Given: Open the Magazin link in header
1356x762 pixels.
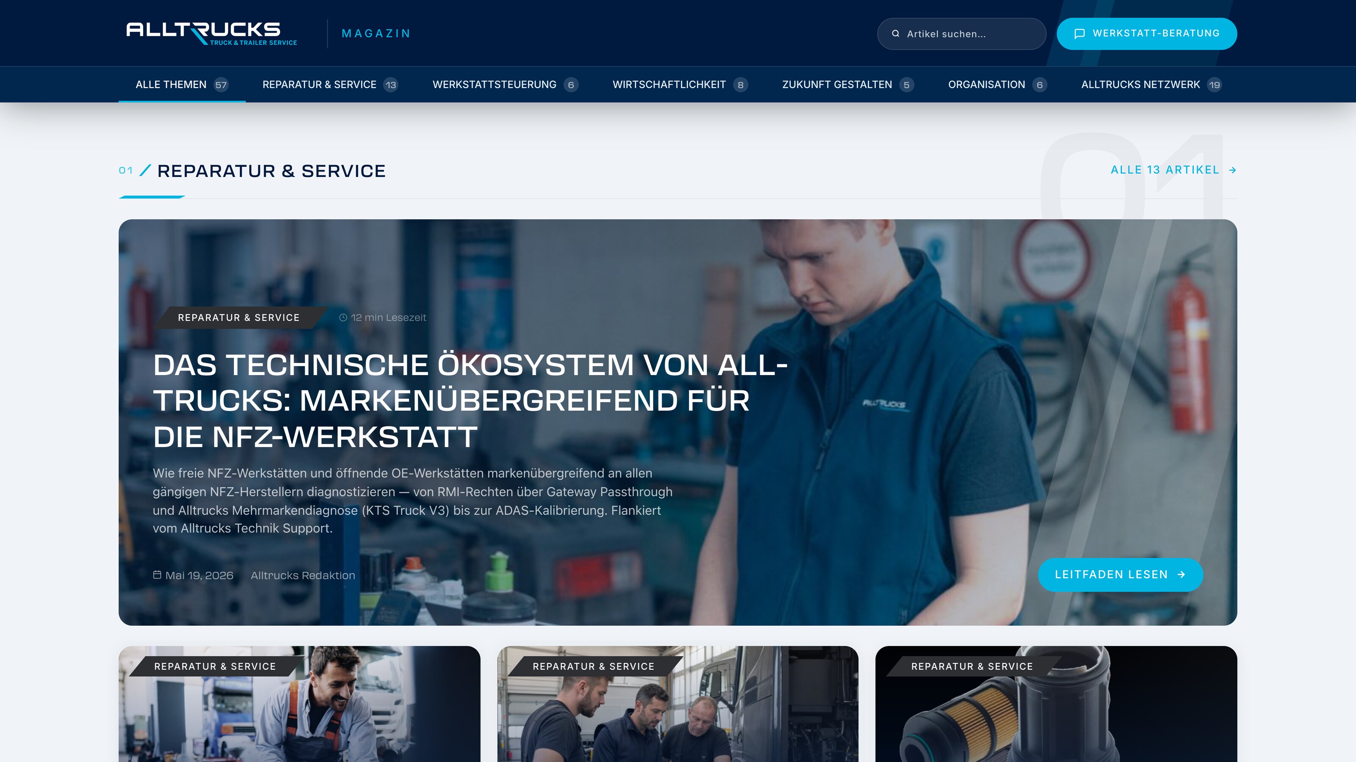Looking at the screenshot, I should (376, 34).
